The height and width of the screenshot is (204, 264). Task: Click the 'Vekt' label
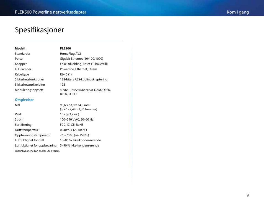tap(18, 114)
